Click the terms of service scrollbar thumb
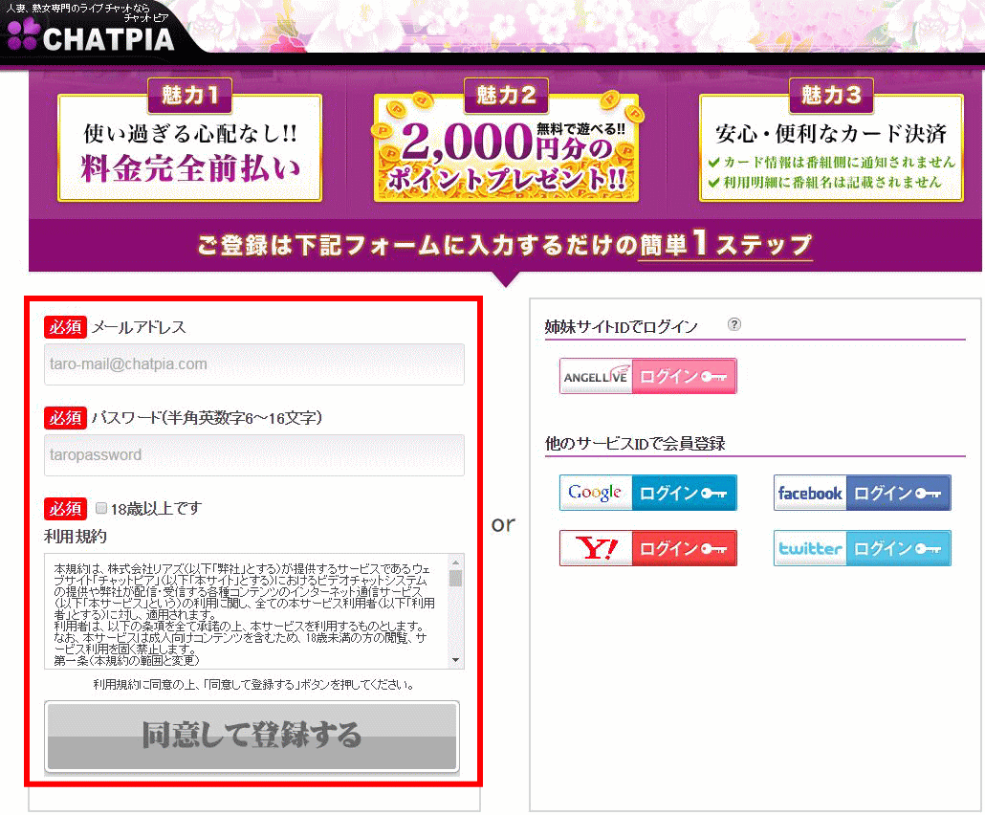Screen dimensions: 985x815 point(456,578)
